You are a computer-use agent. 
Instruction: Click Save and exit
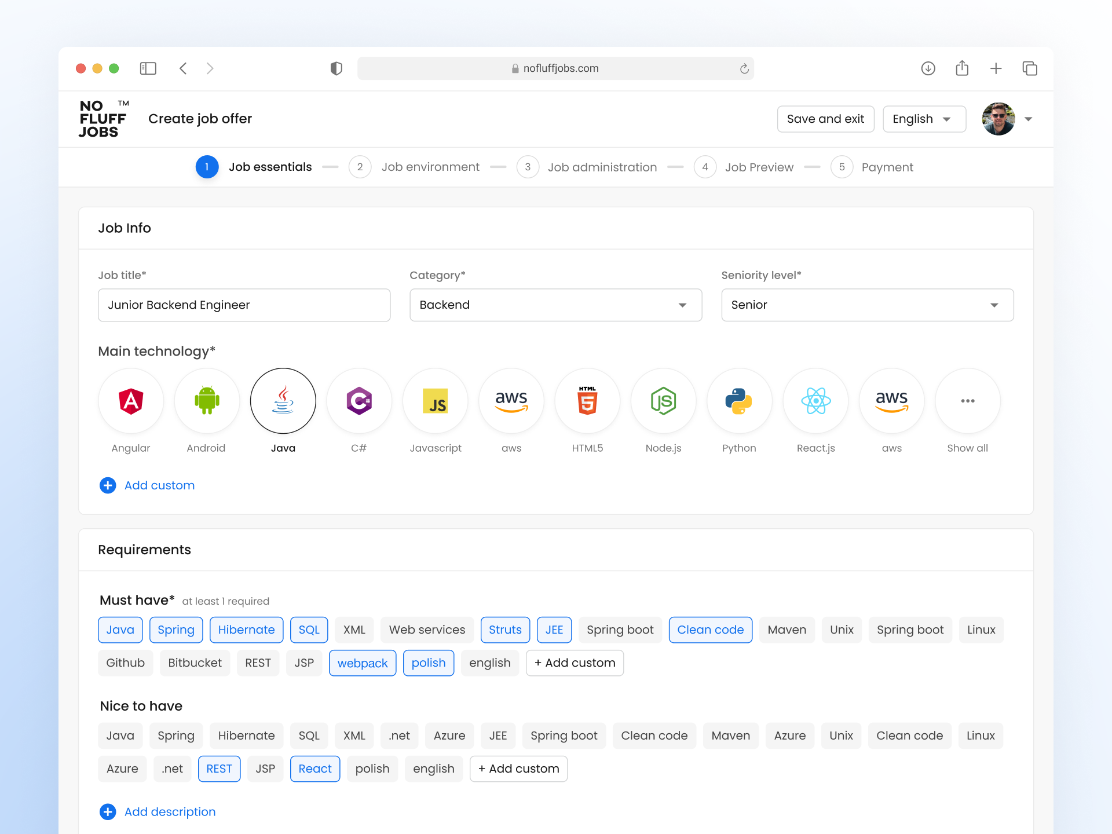point(825,119)
